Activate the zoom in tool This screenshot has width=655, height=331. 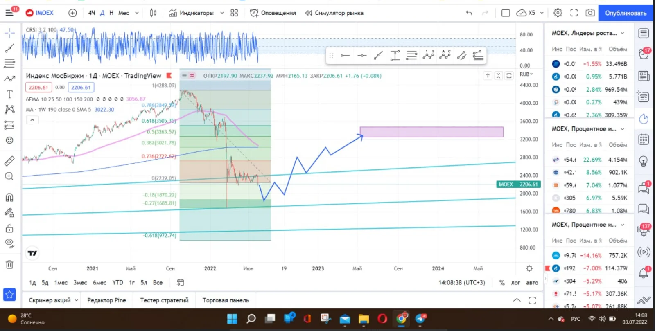coord(9,176)
